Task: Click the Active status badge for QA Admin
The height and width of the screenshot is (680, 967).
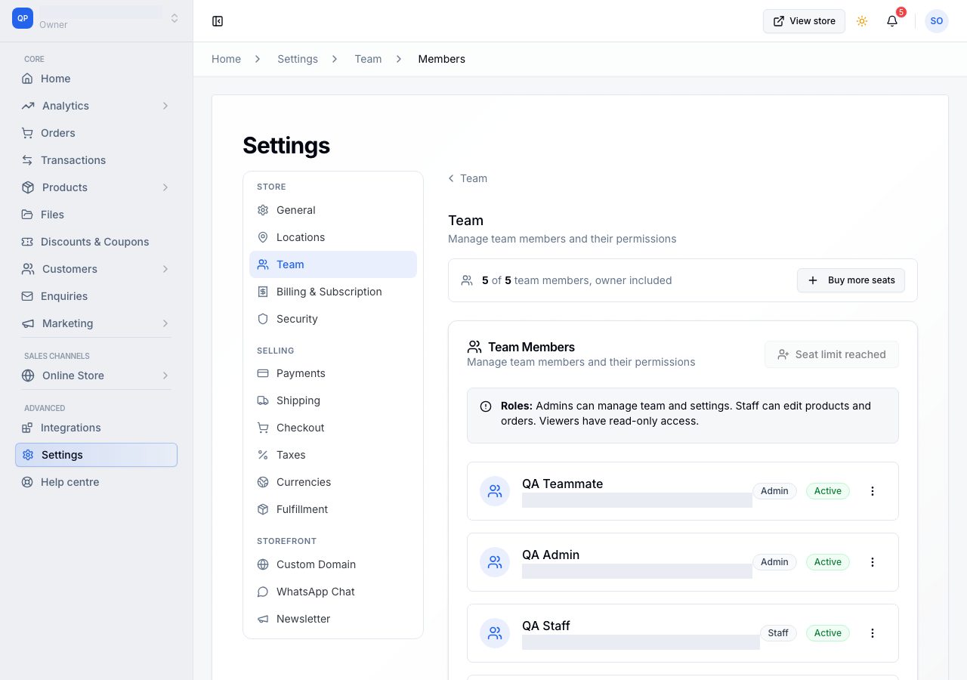Action: pos(828,562)
